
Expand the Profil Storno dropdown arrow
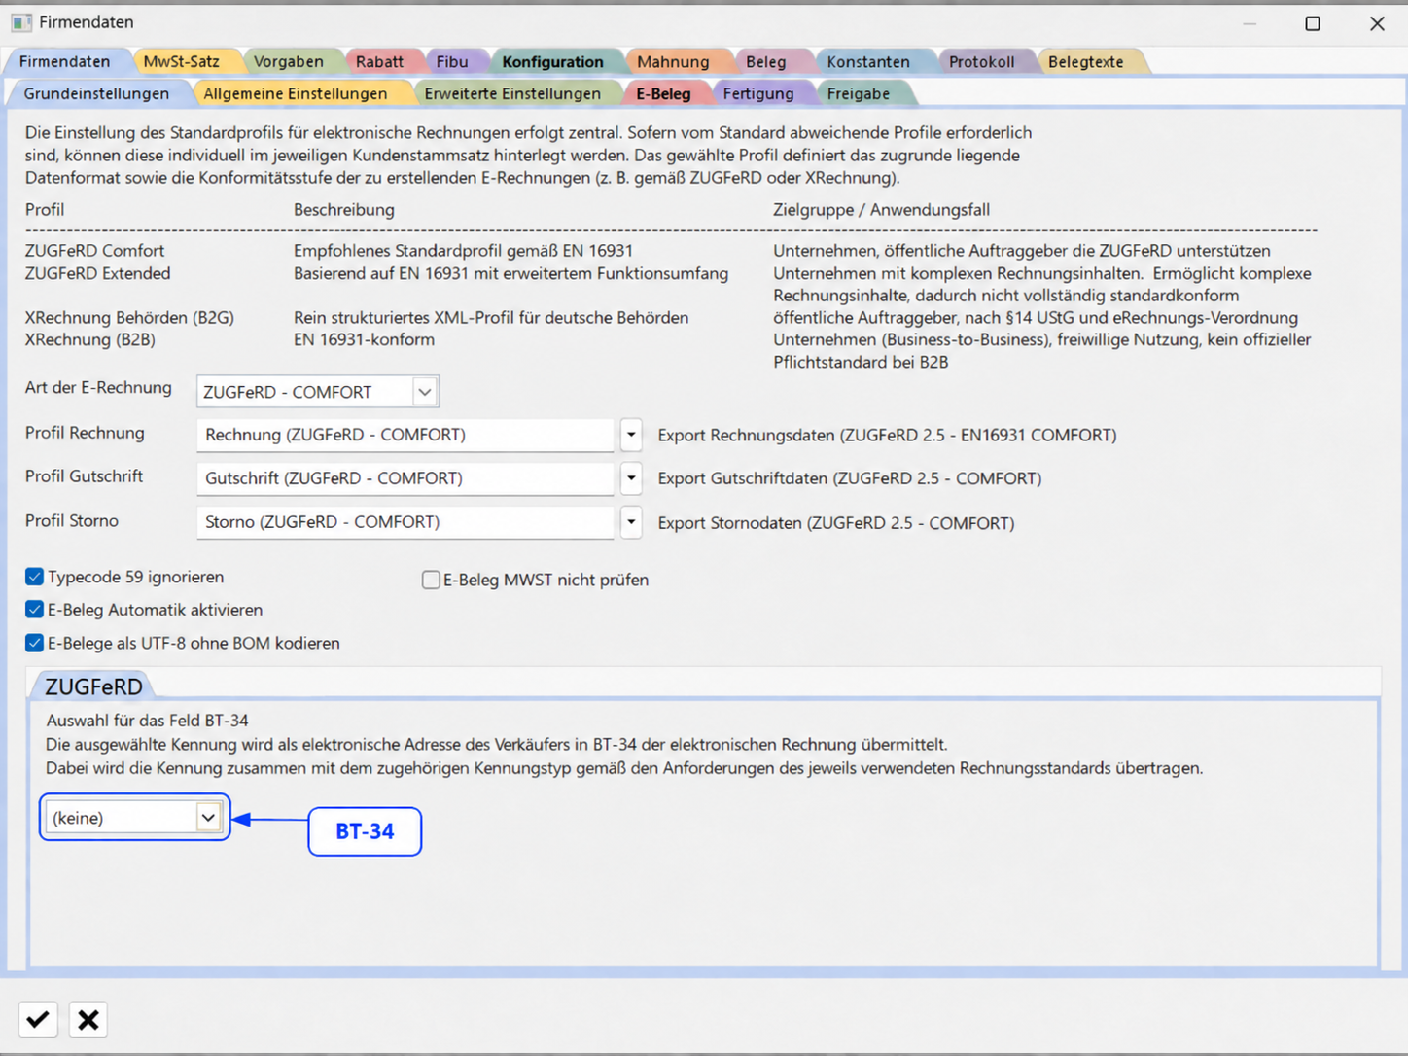point(631,522)
